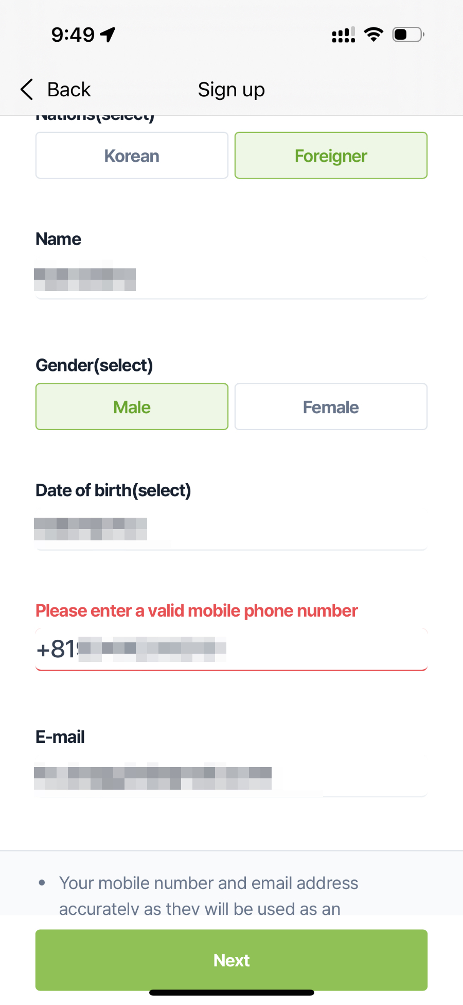Image resolution: width=463 pixels, height=1005 pixels.
Task: Open the Date of birth selector
Action: pos(231,530)
